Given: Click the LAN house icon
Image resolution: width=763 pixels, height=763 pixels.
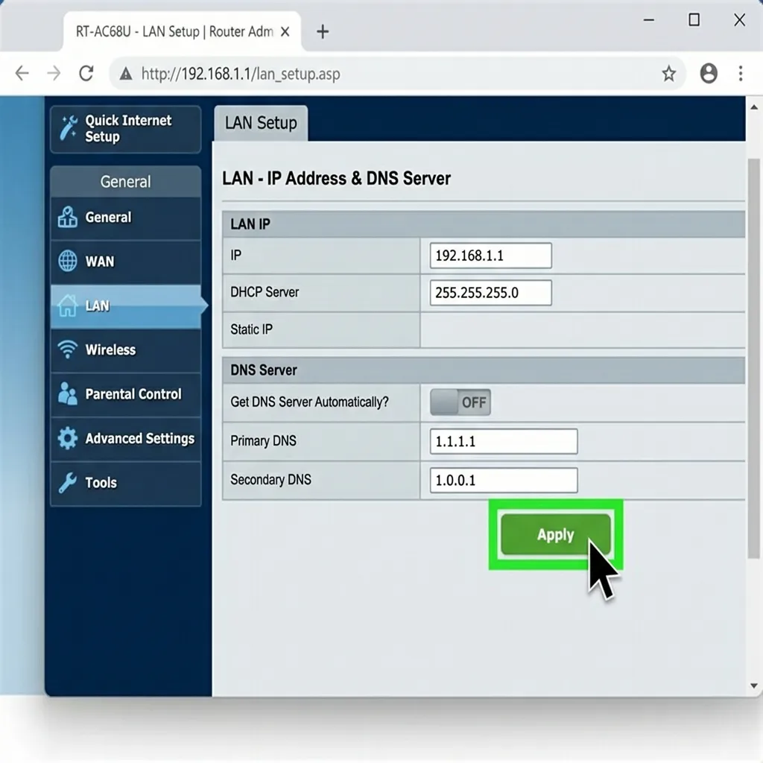Looking at the screenshot, I should (68, 305).
